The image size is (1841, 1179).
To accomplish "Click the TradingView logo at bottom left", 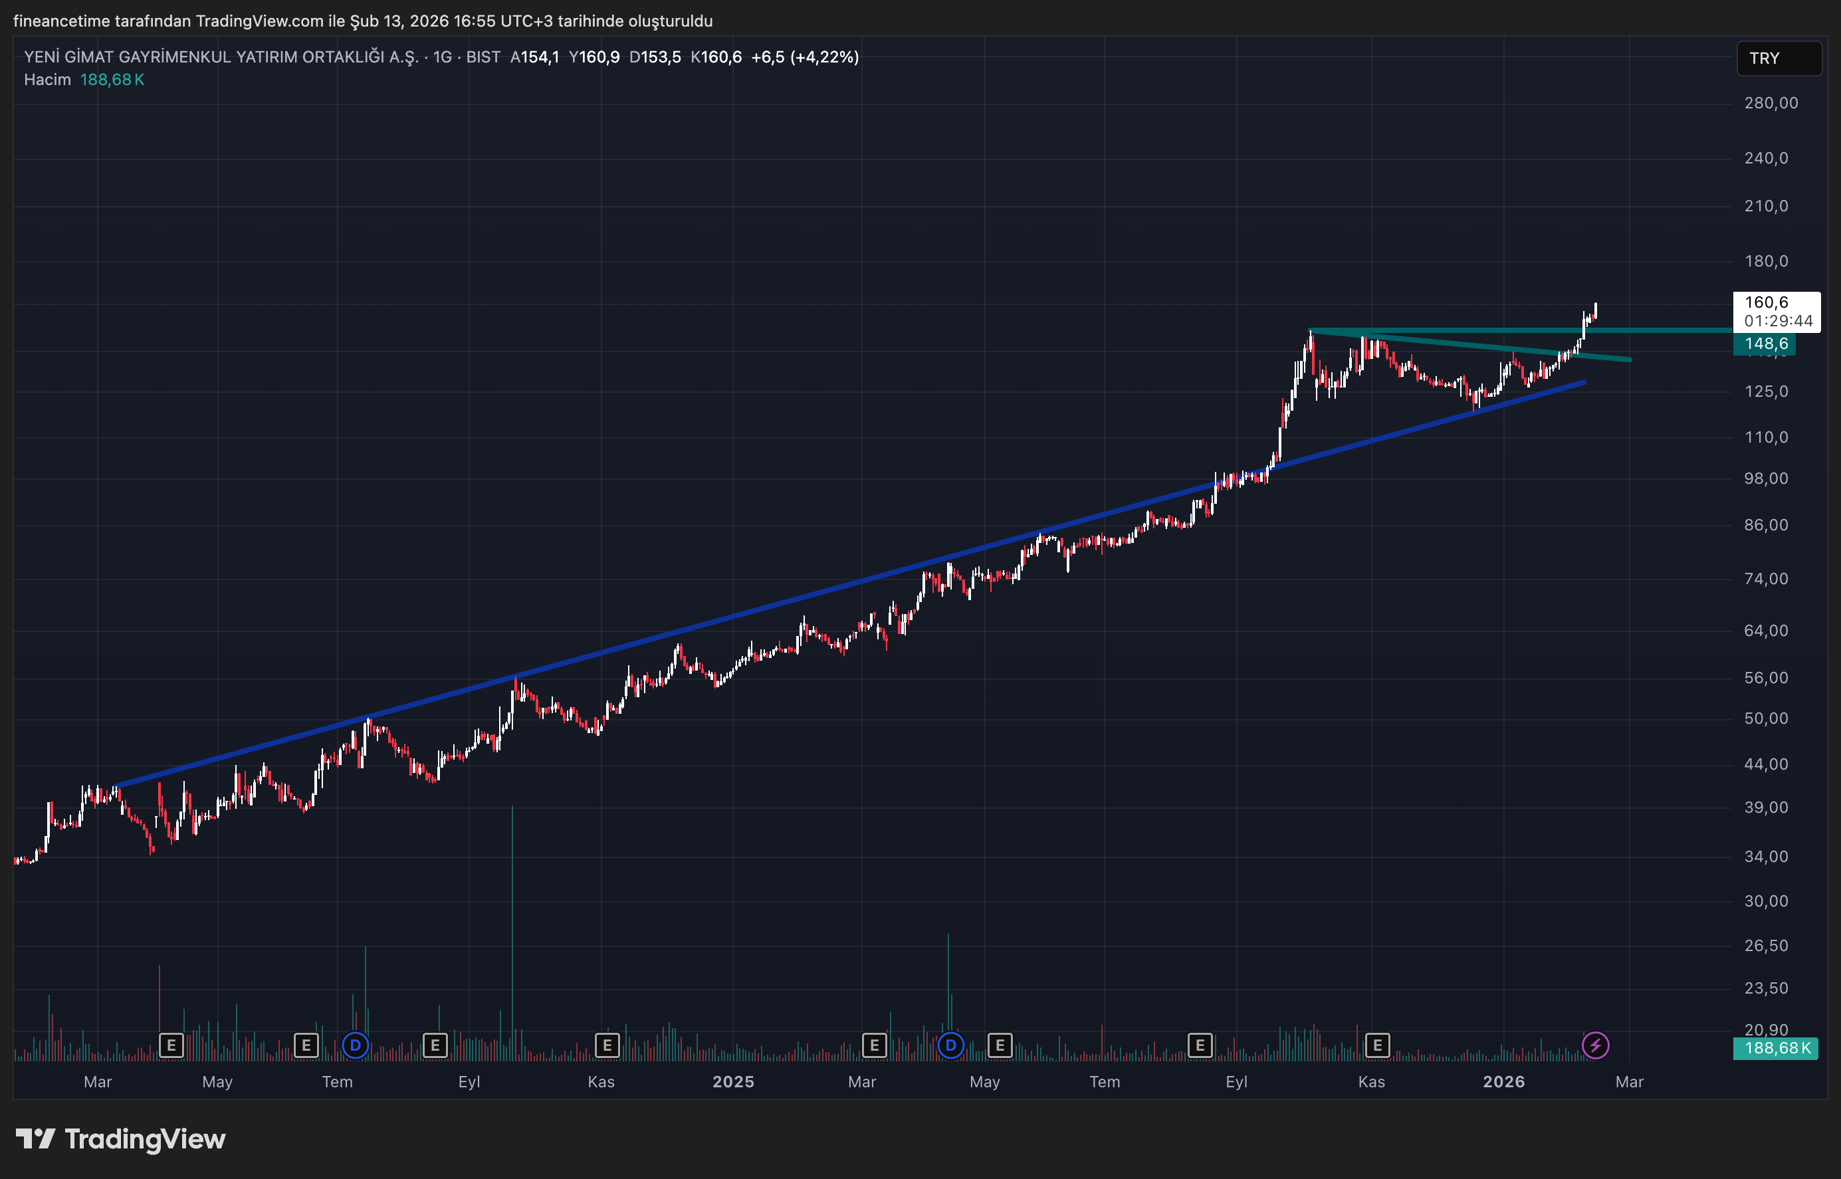I will click(121, 1139).
